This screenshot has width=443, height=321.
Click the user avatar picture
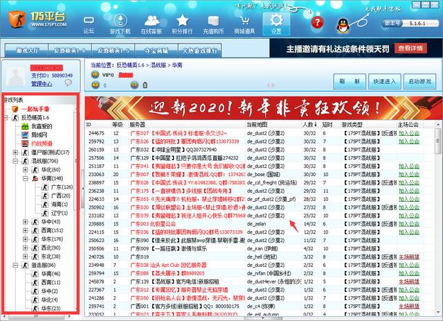click(x=16, y=76)
